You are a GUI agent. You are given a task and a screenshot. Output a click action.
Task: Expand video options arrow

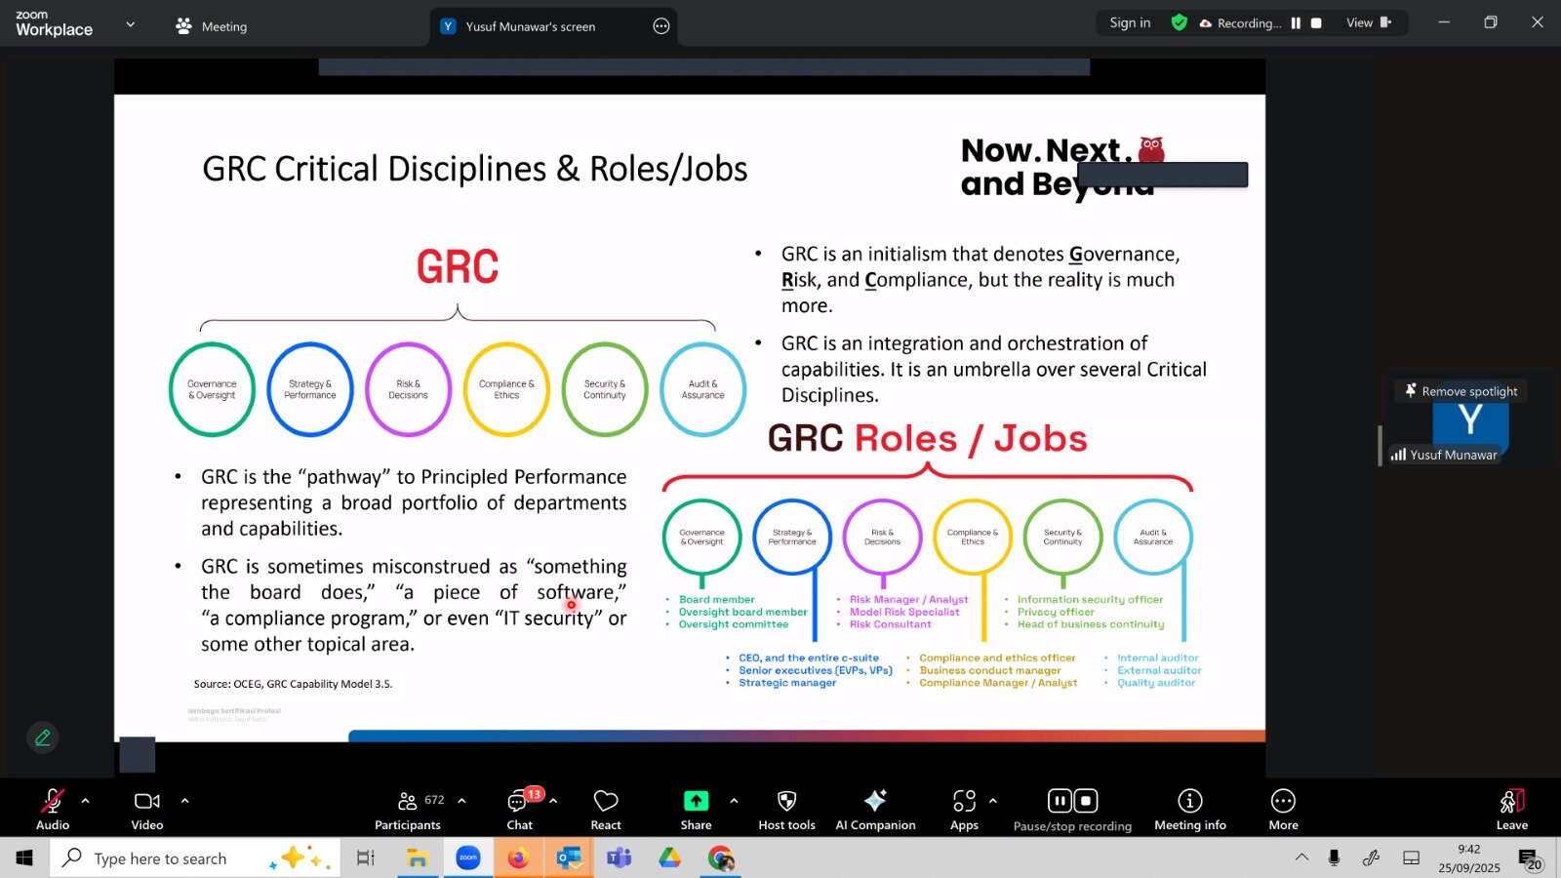click(x=184, y=801)
